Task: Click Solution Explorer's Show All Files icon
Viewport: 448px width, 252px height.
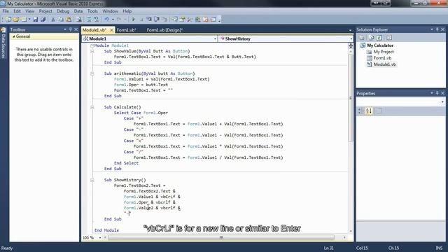Action: [371, 38]
